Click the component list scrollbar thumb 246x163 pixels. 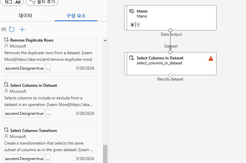[x=105, y=154]
